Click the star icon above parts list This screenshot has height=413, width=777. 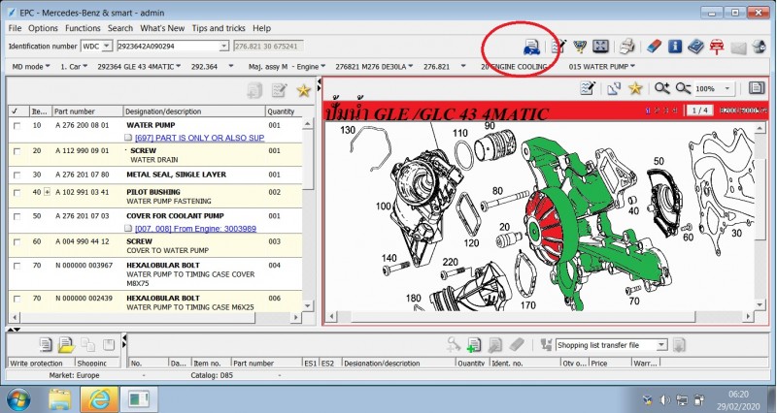click(x=303, y=90)
